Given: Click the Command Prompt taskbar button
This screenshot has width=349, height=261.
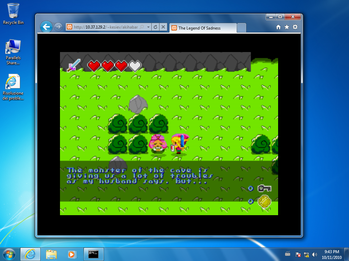Looking at the screenshot, I should pyautogui.click(x=93, y=254).
